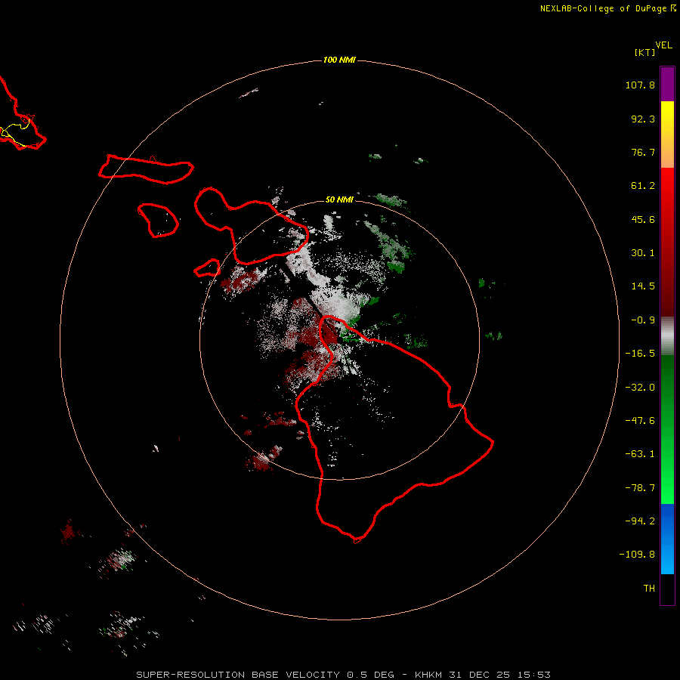Viewport: 680px width, 680px height.
Task: Select the -94.2 scale value
Action: pos(640,521)
